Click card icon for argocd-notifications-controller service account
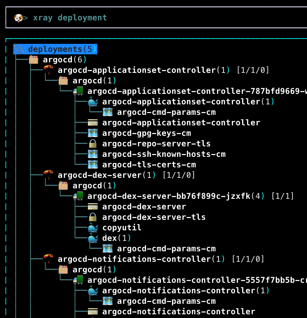307x318 pixels. pyautogui.click(x=93, y=312)
